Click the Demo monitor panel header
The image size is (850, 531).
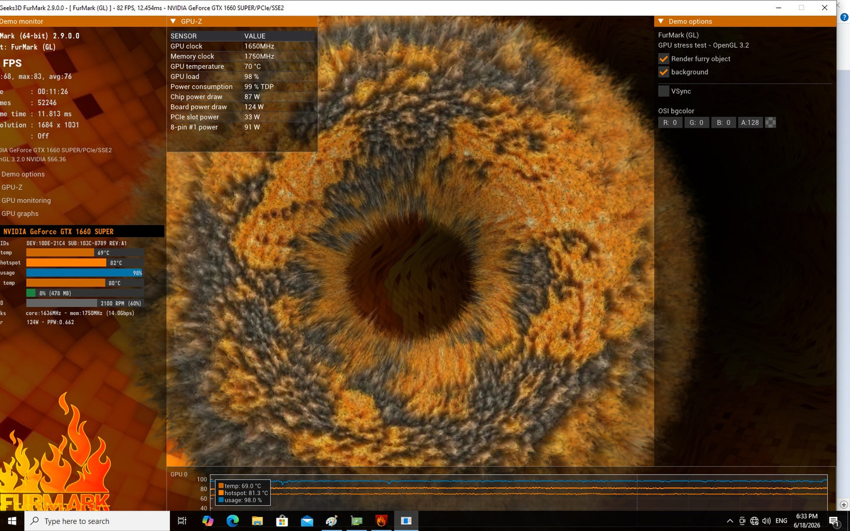tap(82, 21)
